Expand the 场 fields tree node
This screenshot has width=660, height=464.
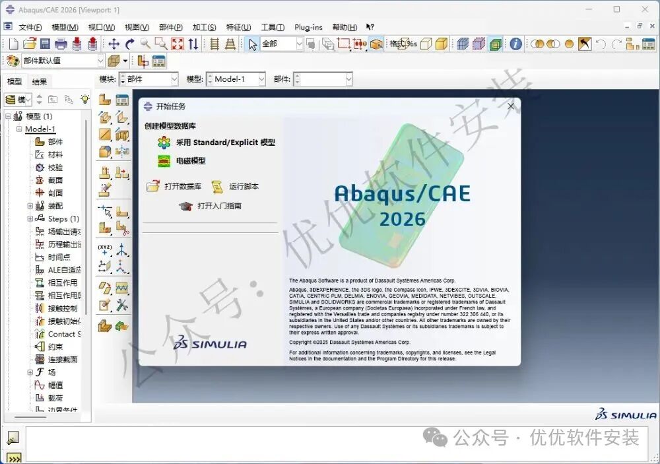30,372
